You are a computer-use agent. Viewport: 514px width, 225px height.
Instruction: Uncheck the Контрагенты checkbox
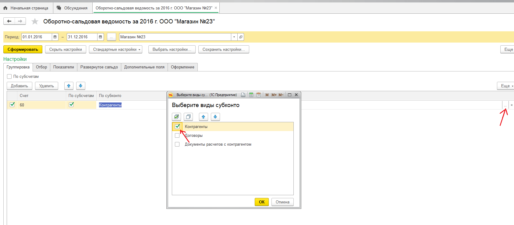(x=177, y=126)
